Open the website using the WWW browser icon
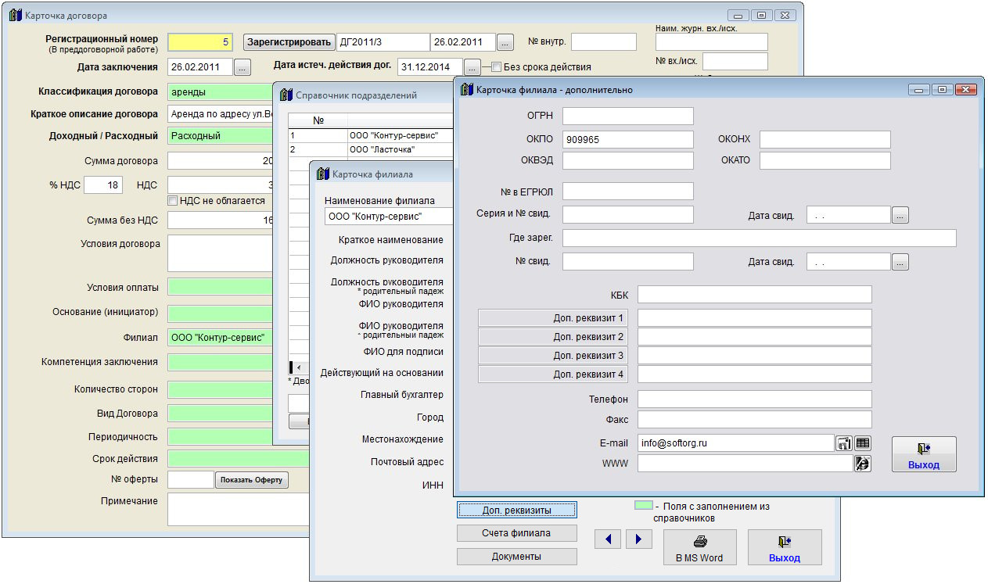 (x=862, y=464)
